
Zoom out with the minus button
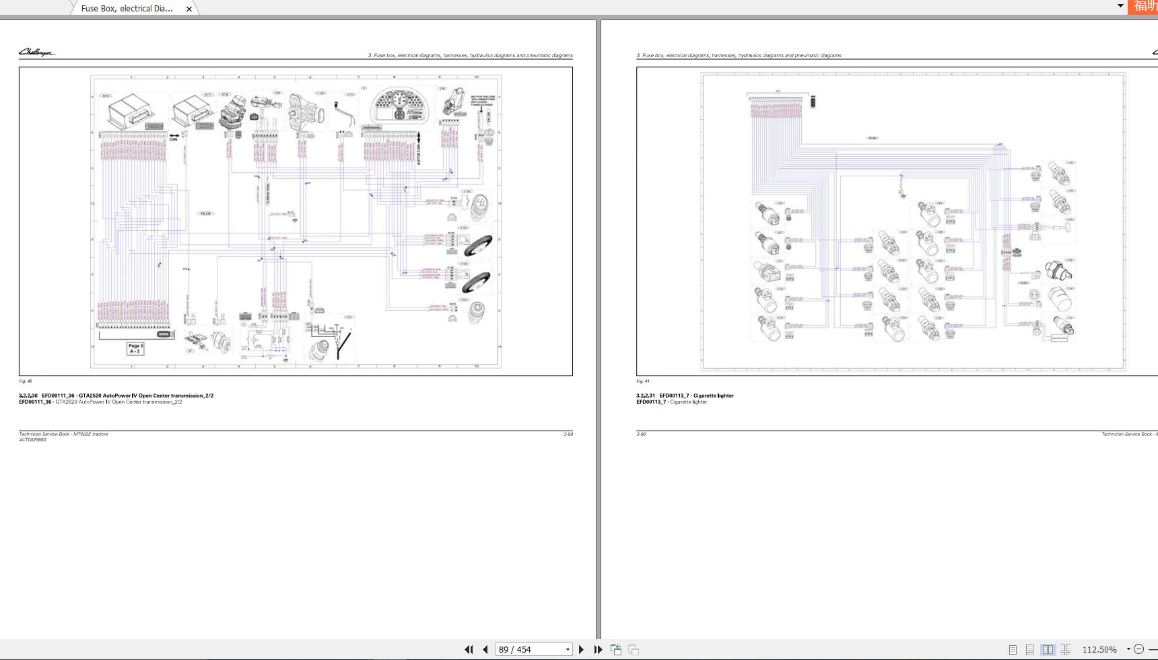click(x=1138, y=649)
